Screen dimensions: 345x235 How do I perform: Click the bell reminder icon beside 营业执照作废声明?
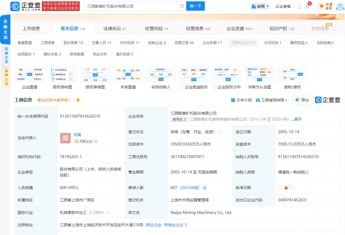coord(78,100)
